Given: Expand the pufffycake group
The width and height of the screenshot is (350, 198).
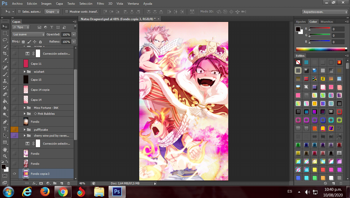Looking at the screenshot, I should (25, 130).
